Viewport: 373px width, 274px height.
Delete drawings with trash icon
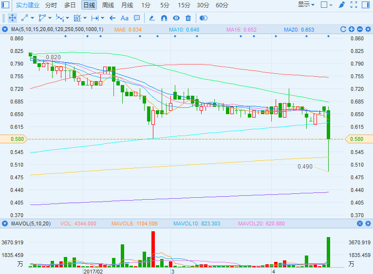[x=188, y=18]
